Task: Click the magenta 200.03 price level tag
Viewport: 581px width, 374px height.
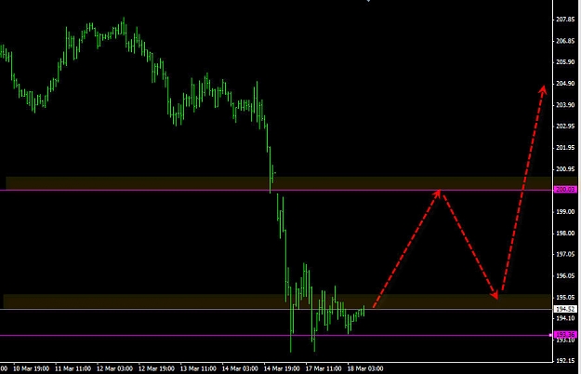Action: point(565,190)
